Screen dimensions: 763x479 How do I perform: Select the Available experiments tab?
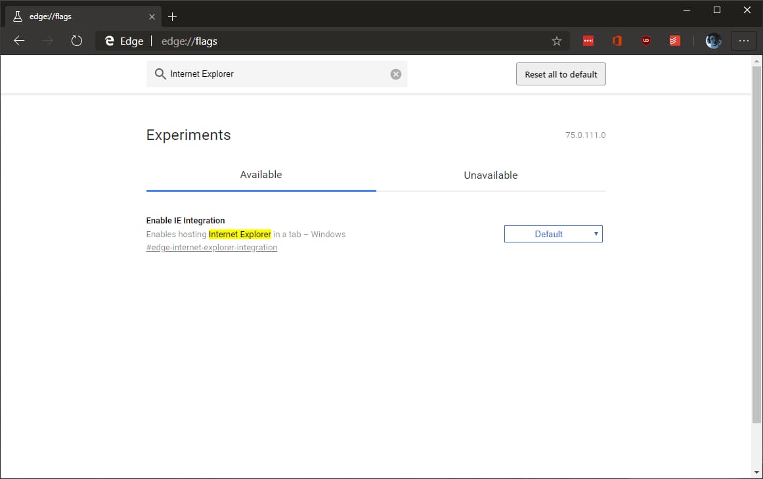(261, 175)
